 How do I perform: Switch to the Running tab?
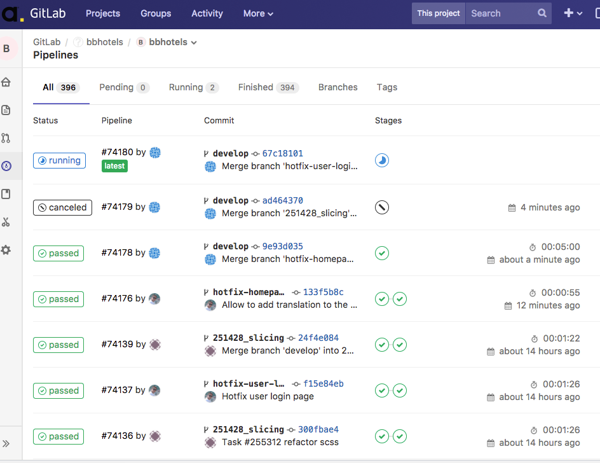click(x=194, y=87)
